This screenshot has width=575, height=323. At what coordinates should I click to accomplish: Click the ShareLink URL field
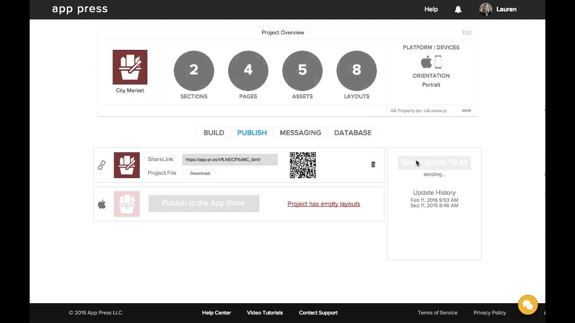[230, 159]
